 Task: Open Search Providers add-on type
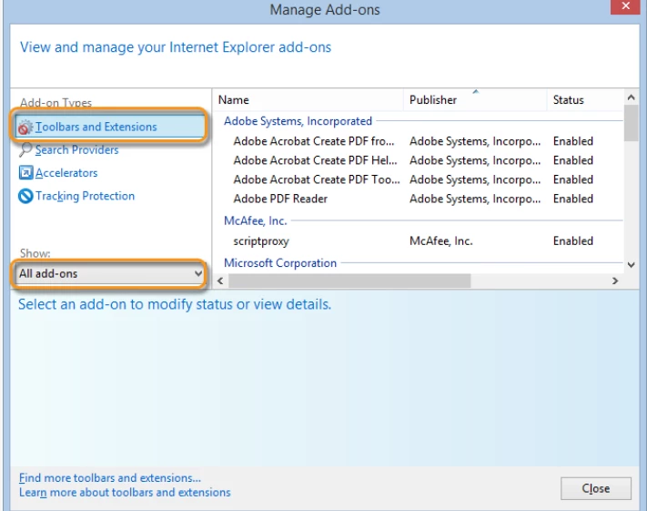click(76, 149)
